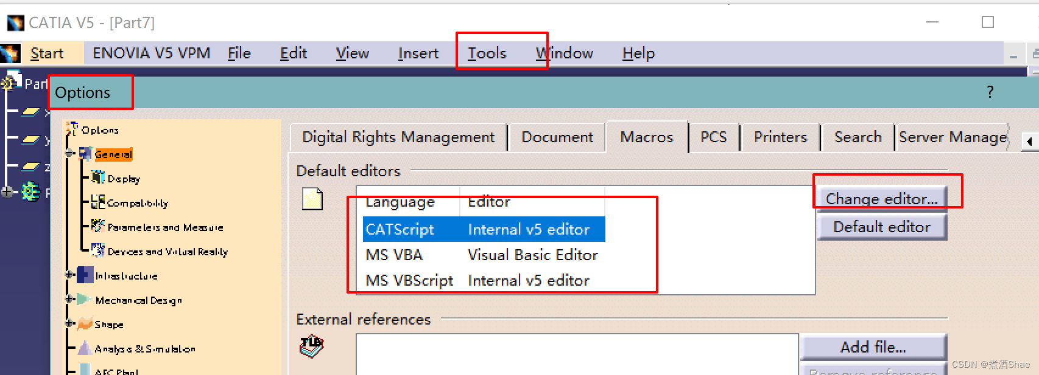The width and height of the screenshot is (1039, 375).
Task: Click the Shape category icon
Action: [85, 323]
